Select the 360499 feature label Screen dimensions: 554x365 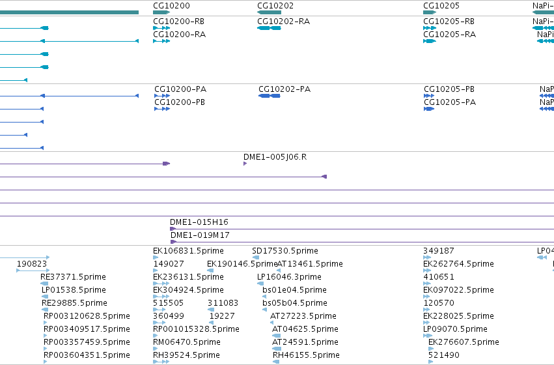coord(169,316)
